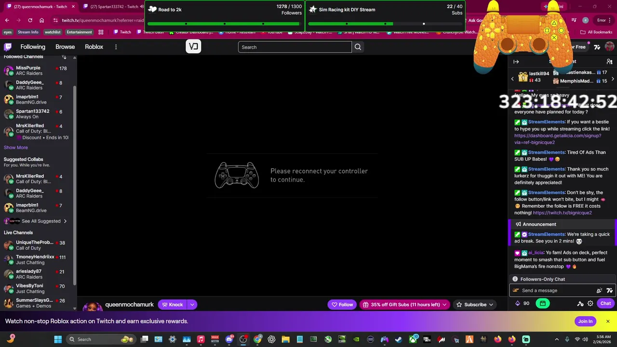Open the chat community users icon
The width and height of the screenshot is (617, 347).
(x=609, y=62)
